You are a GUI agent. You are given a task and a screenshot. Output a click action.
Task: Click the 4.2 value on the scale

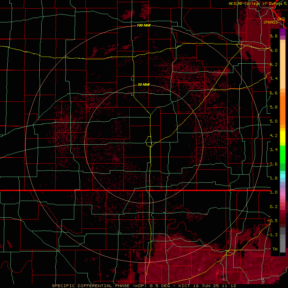tap(274, 136)
